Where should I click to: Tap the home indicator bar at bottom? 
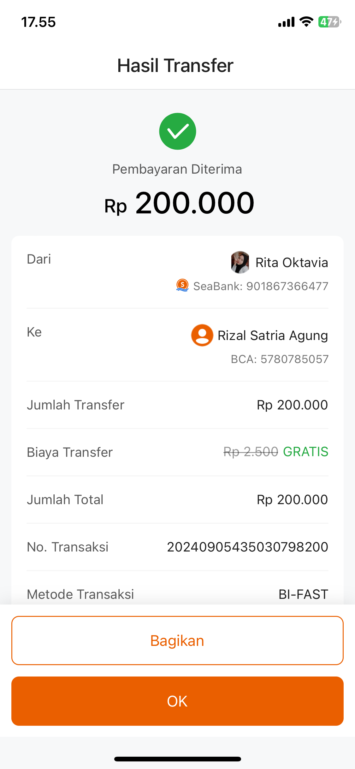pyautogui.click(x=177, y=759)
